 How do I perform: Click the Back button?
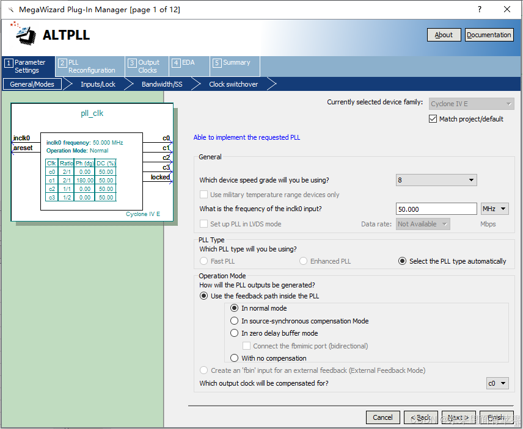(x=420, y=417)
